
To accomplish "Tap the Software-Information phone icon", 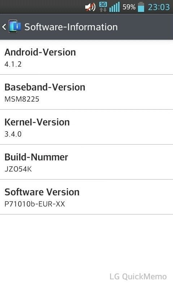I will click(15, 27).
